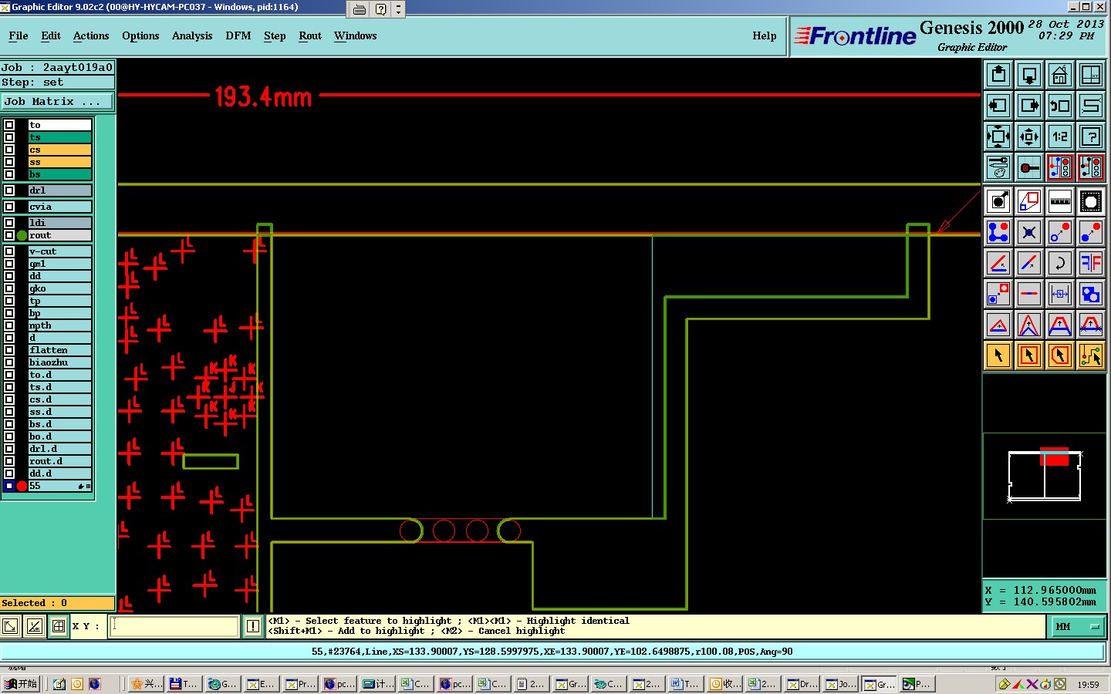The image size is (1111, 694).
Task: Open the MM units dropdown
Action: pos(1078,627)
